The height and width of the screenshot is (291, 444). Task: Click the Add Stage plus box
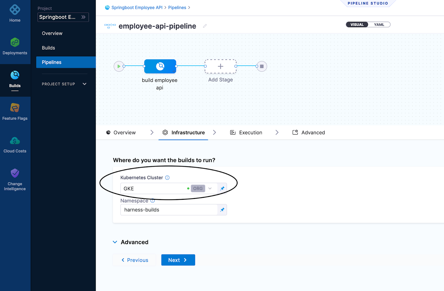(x=221, y=66)
